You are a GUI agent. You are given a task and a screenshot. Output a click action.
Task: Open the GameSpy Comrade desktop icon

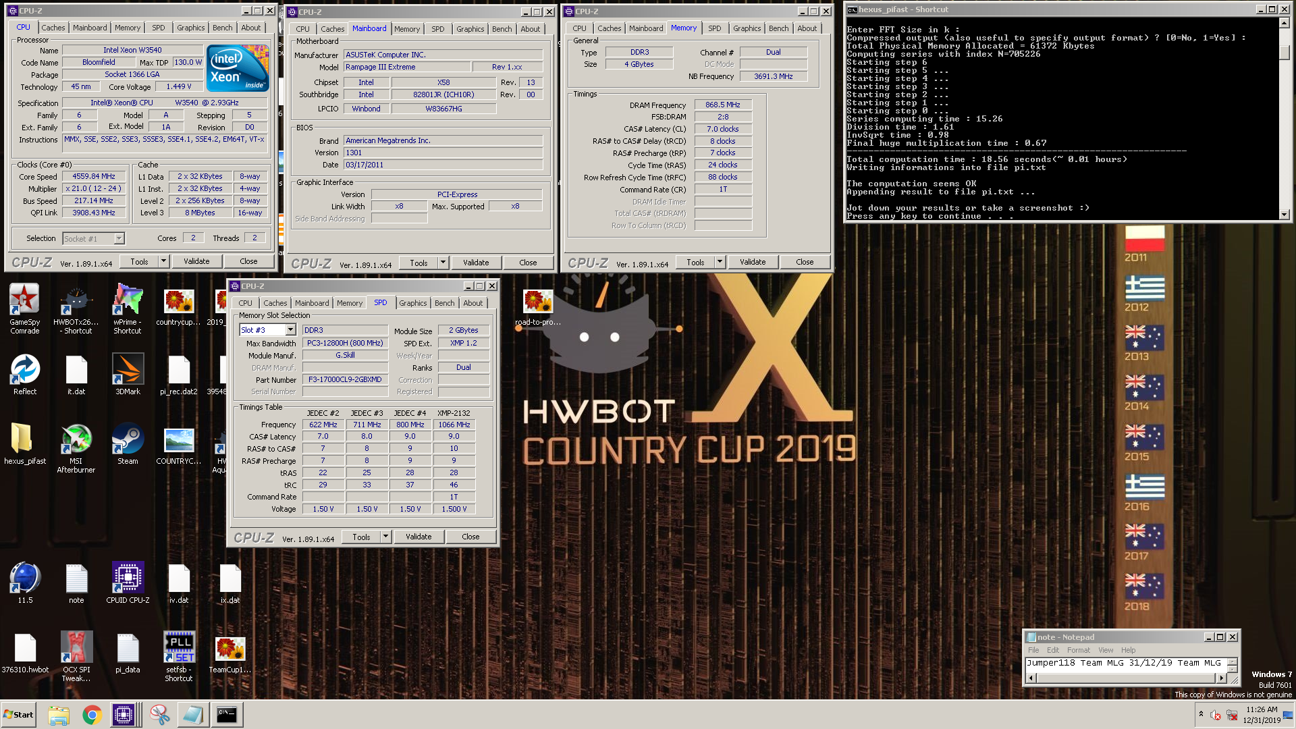point(24,308)
